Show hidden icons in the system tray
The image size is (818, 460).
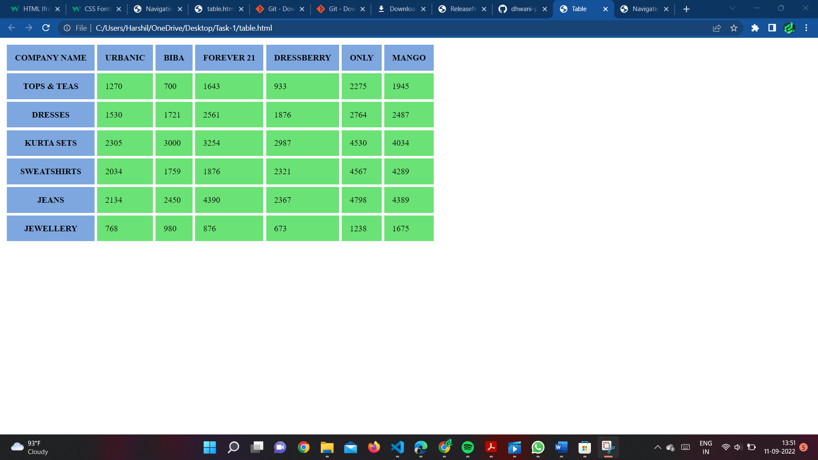point(657,447)
